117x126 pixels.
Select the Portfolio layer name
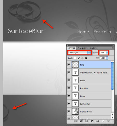(x=84, y=88)
